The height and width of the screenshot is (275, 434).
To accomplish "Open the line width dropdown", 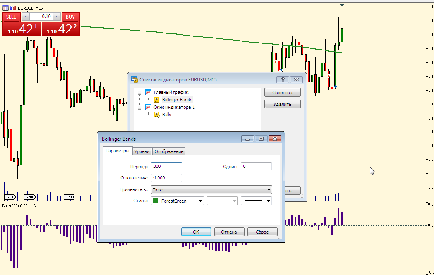I will [x=256, y=201].
